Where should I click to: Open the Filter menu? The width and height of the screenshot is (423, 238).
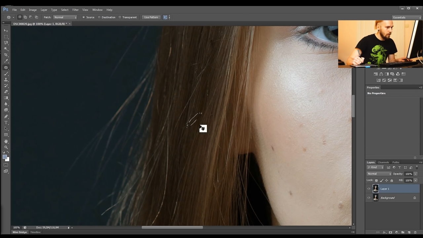click(x=75, y=10)
